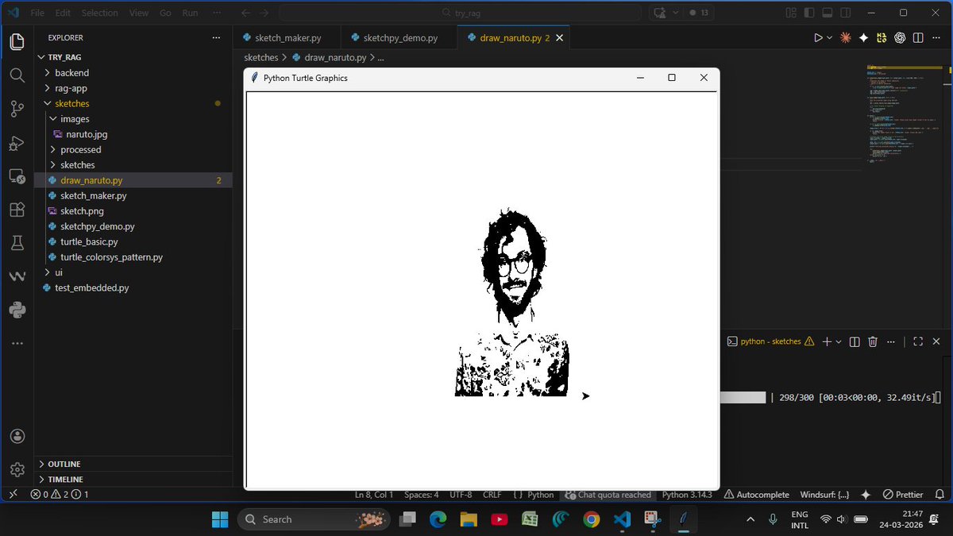The image size is (953, 536).
Task: Open the Source Control view
Action: pyautogui.click(x=17, y=109)
